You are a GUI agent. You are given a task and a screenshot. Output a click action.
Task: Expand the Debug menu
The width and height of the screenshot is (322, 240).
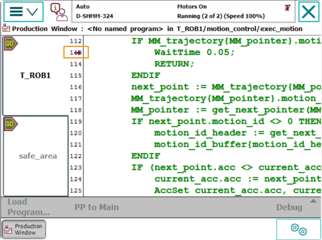[x=289, y=207]
